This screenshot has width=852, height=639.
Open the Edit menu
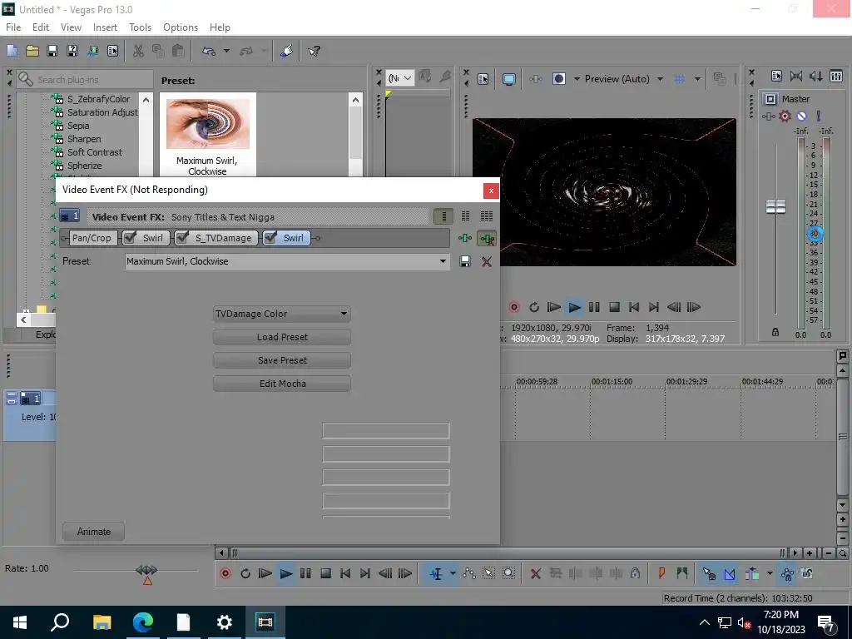[40, 27]
